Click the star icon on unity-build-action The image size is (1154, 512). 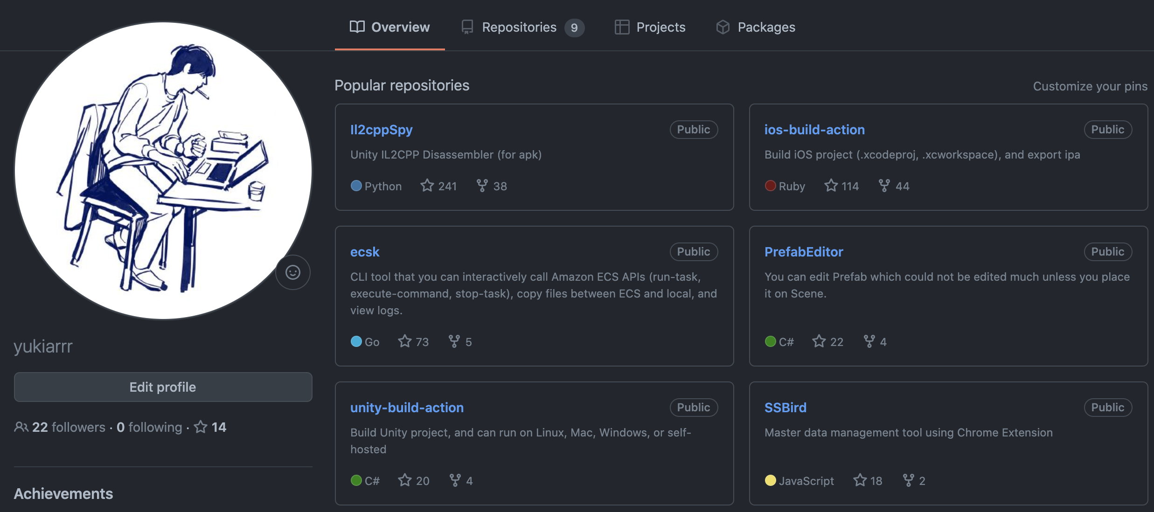click(x=405, y=480)
